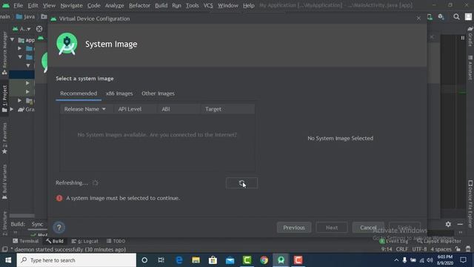Open the Windows notification center
474x267 pixels.
point(463,260)
